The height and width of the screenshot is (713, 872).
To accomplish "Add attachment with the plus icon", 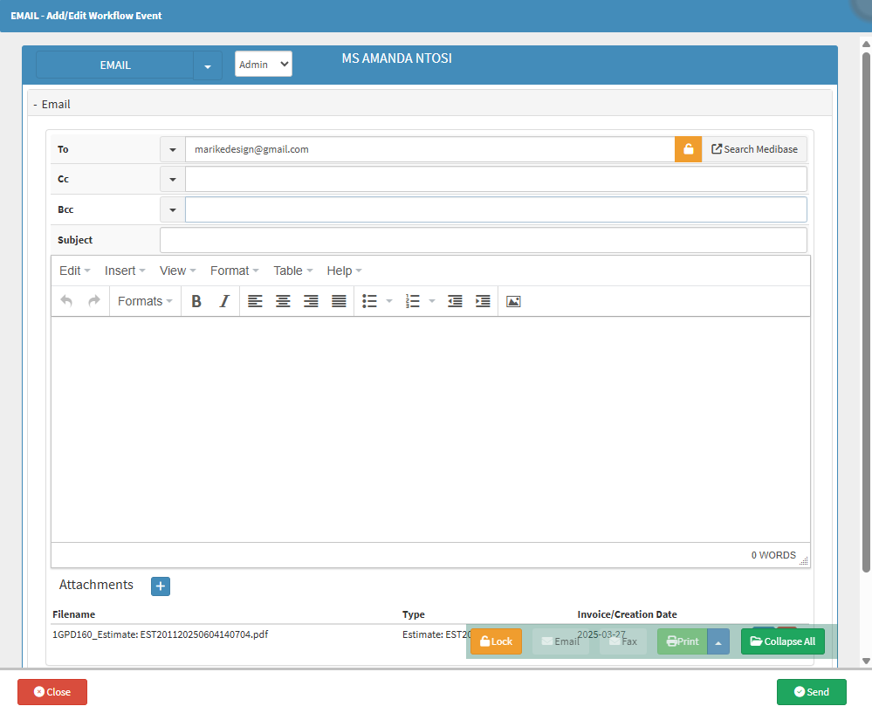I will (x=161, y=586).
